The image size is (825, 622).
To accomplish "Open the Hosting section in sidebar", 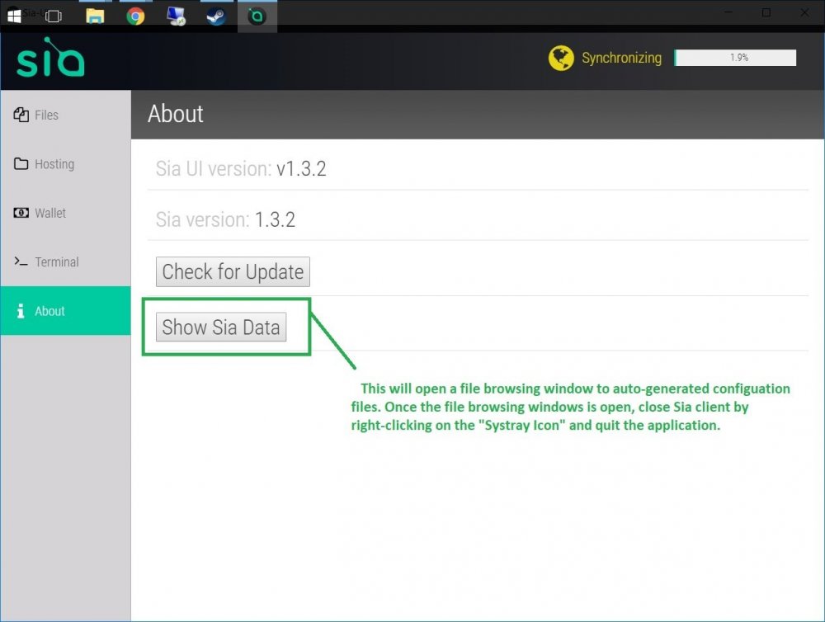I will 65,163.
